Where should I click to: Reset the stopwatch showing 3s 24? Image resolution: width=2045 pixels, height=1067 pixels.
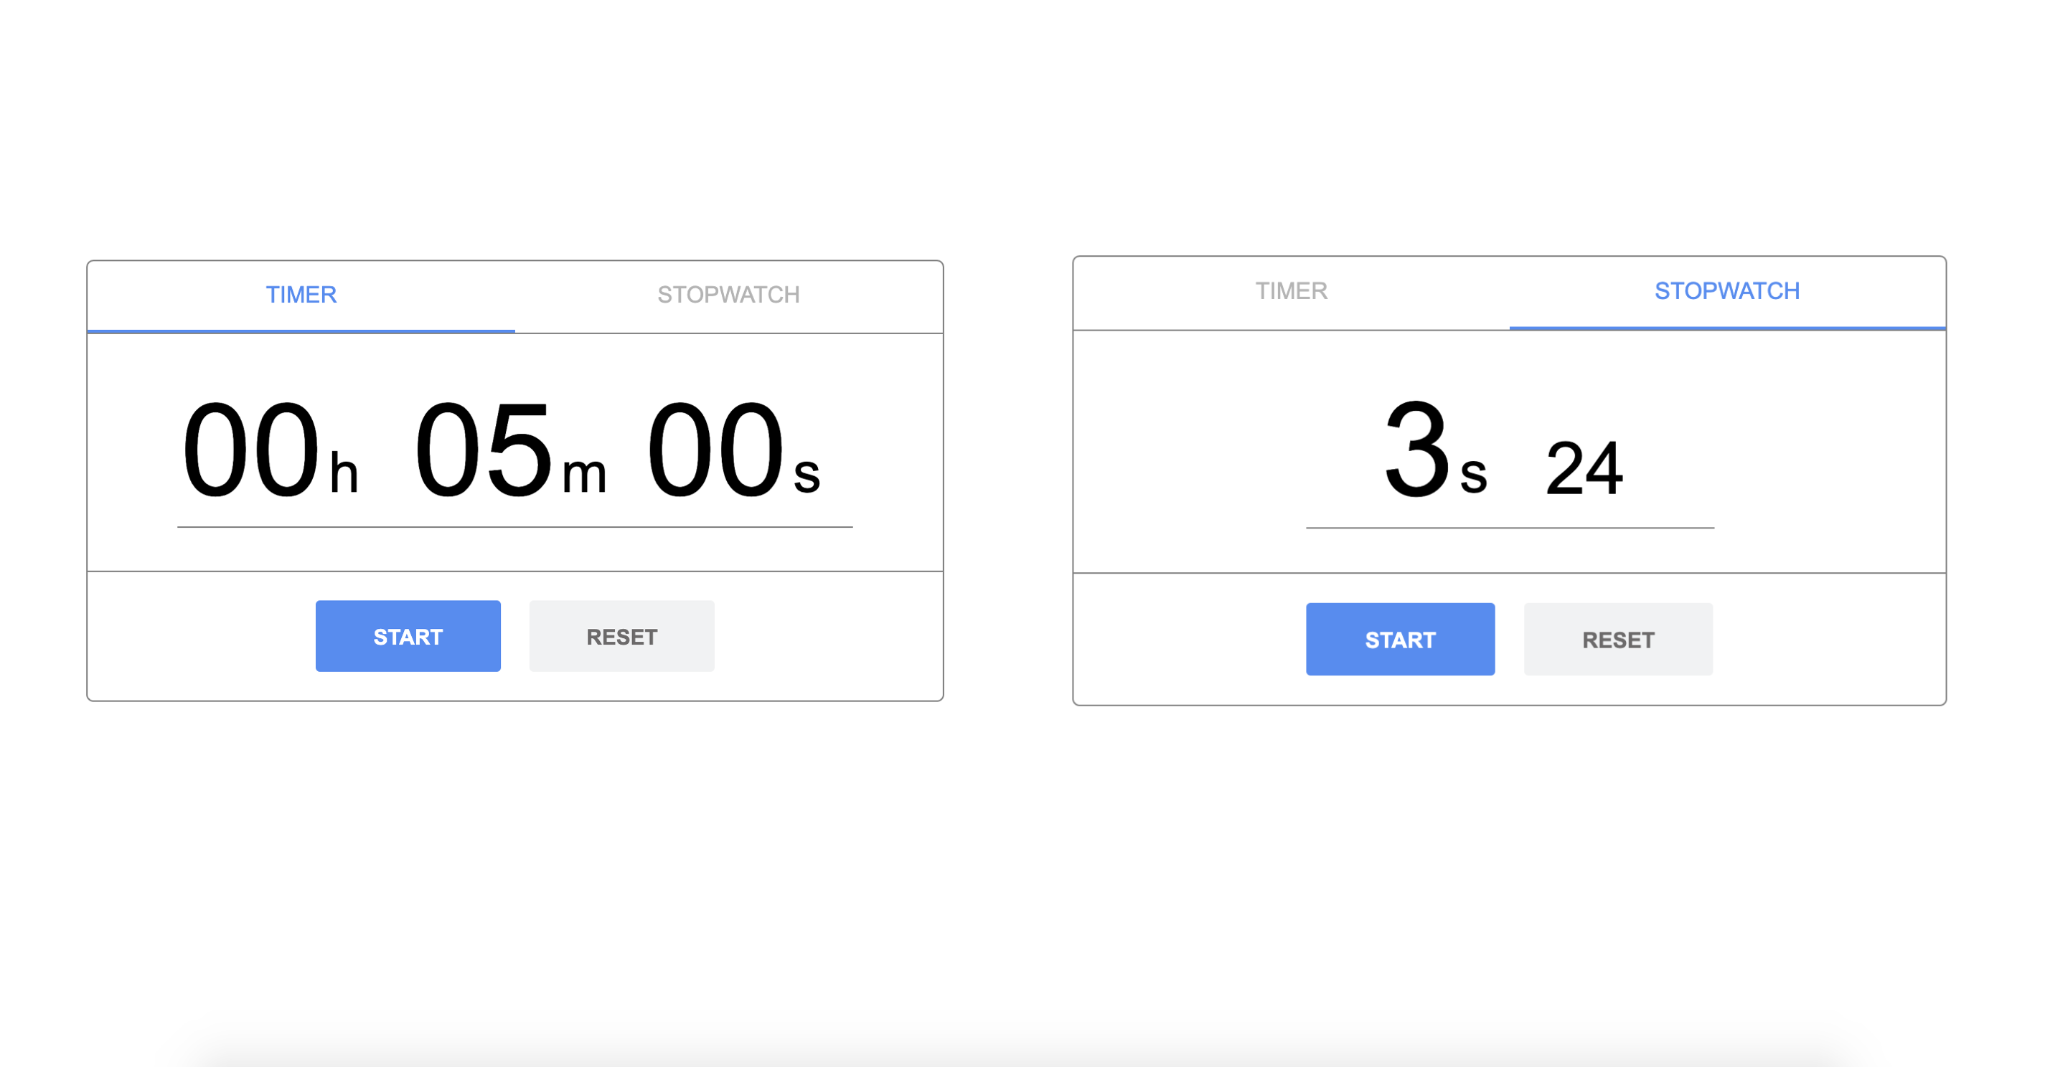1618,640
